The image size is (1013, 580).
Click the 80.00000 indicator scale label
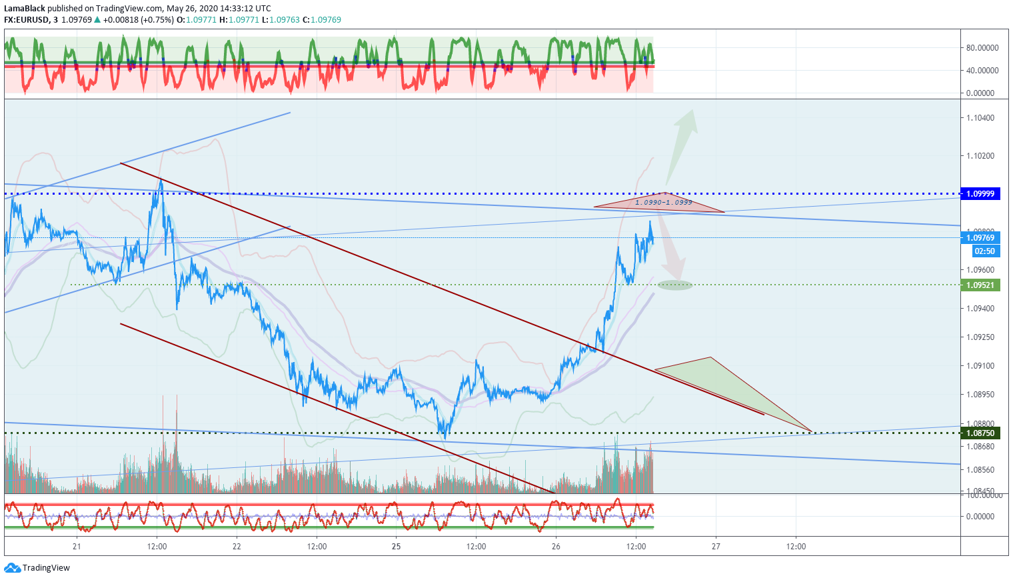pos(982,48)
